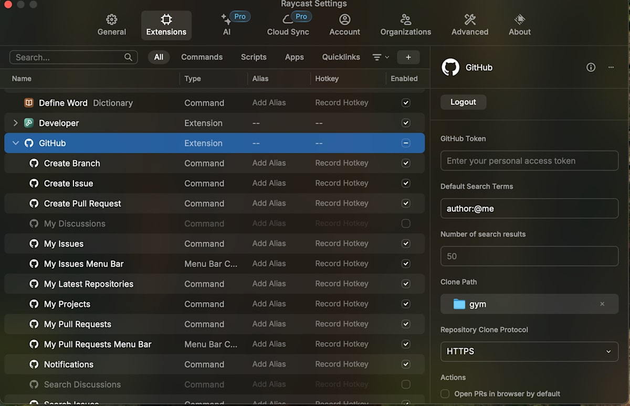Click the Default Search Terms field
Image resolution: width=630 pixels, height=406 pixels.
[529, 208]
